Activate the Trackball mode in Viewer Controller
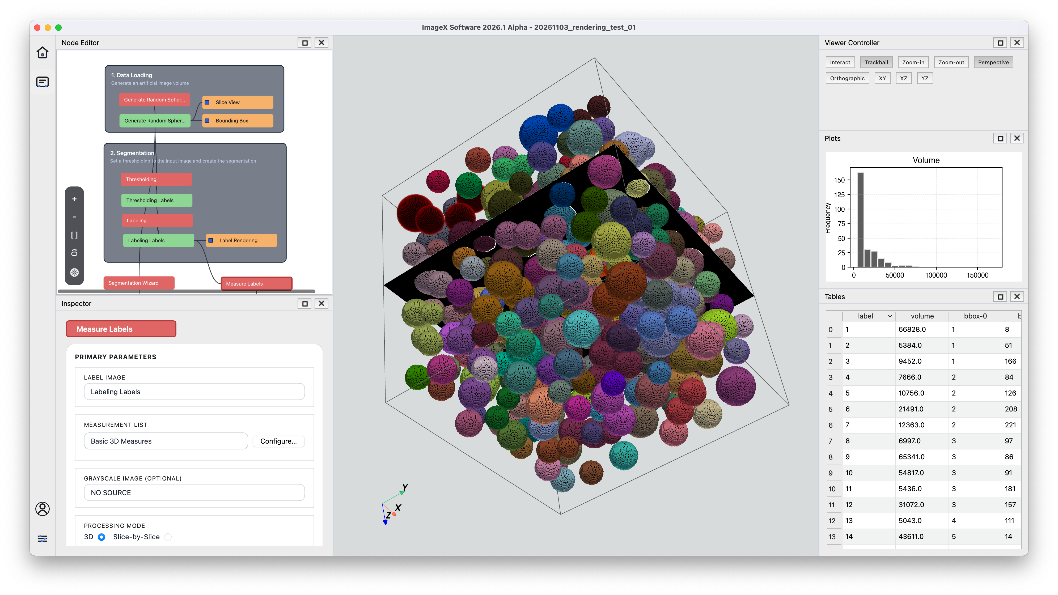The width and height of the screenshot is (1058, 595). click(876, 62)
